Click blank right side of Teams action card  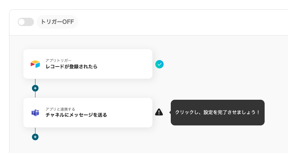coord(132,113)
